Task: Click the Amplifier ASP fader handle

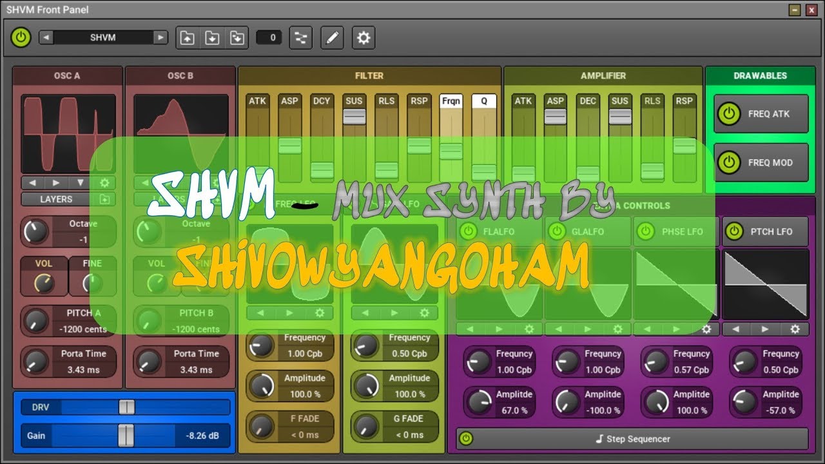Action: 556,116
